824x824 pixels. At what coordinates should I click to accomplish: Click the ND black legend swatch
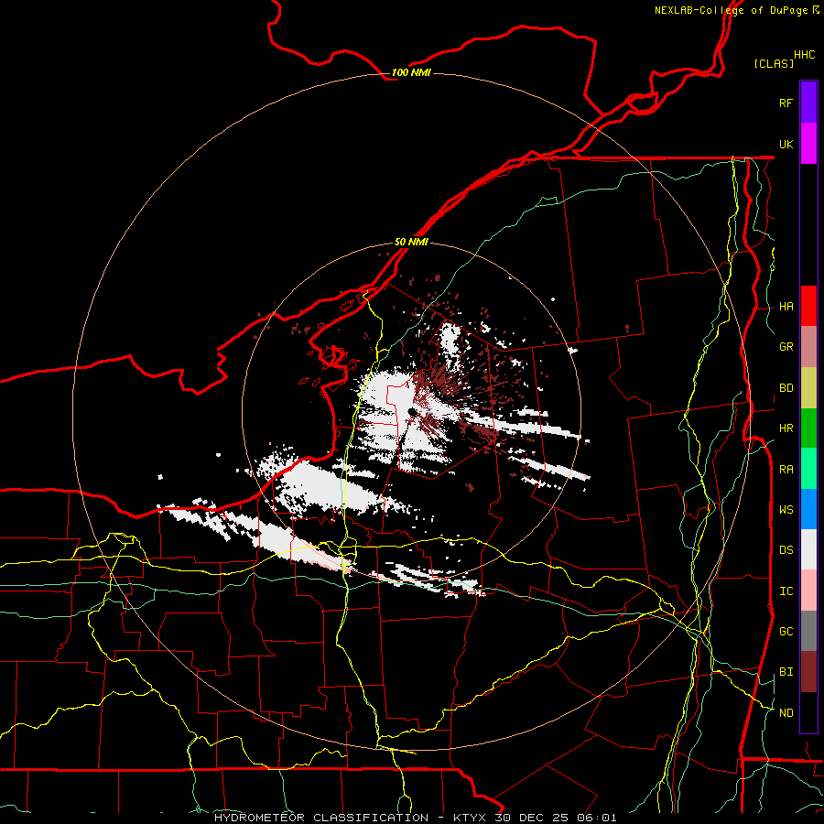pyautogui.click(x=808, y=712)
